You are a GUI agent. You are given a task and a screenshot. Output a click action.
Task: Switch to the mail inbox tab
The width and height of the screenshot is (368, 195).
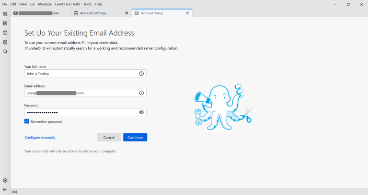(x=41, y=13)
